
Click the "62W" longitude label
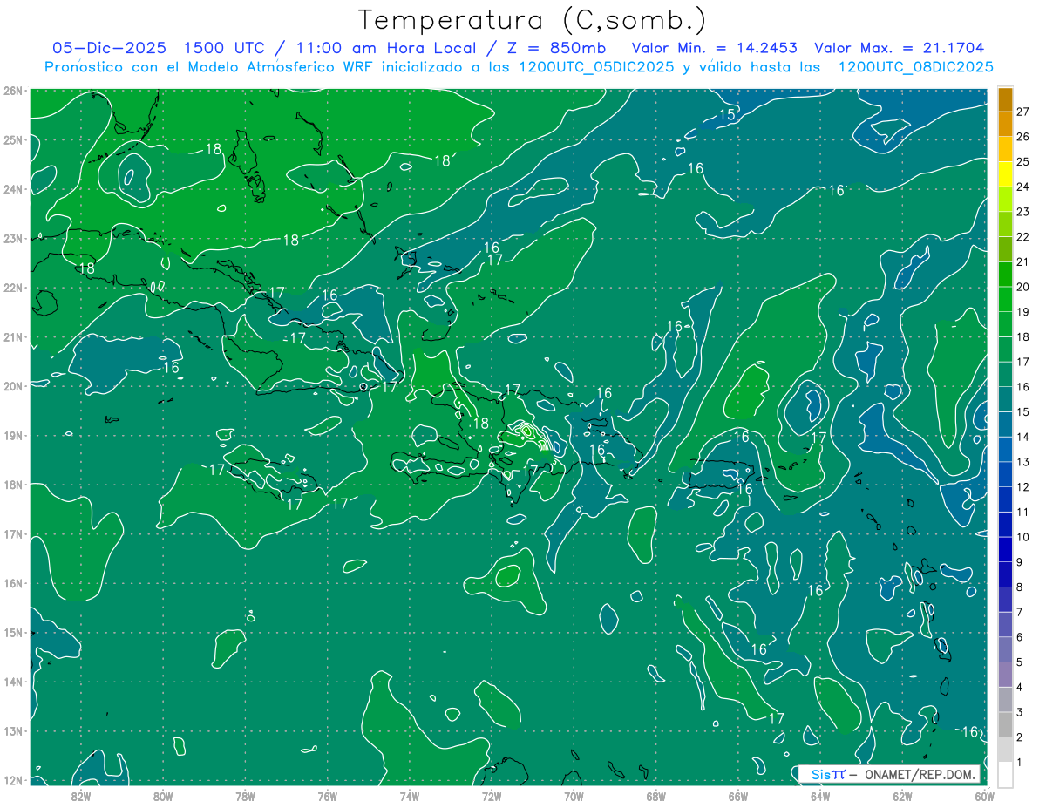(902, 796)
